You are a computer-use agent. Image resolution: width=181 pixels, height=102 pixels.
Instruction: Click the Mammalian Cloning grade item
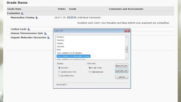[x=23, y=18]
